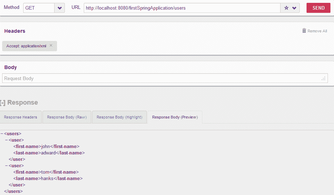Click the GET method text box
The width and height of the screenshot is (334, 195).
click(x=39, y=8)
